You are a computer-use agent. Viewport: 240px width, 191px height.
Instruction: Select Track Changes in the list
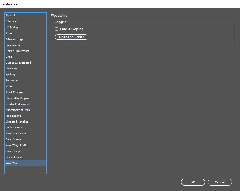tap(15, 92)
